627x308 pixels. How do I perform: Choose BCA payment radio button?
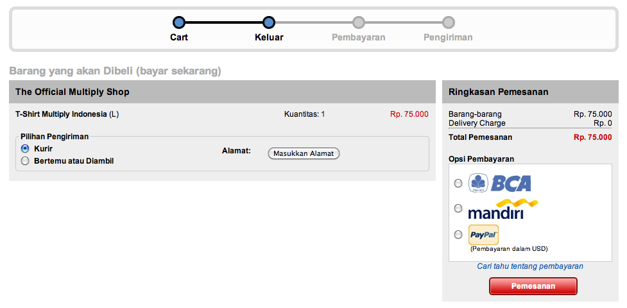pyautogui.click(x=458, y=184)
